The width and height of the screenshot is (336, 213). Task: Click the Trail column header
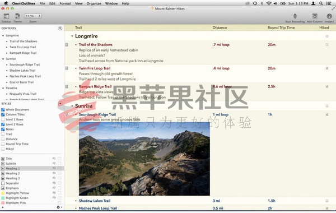click(78, 27)
